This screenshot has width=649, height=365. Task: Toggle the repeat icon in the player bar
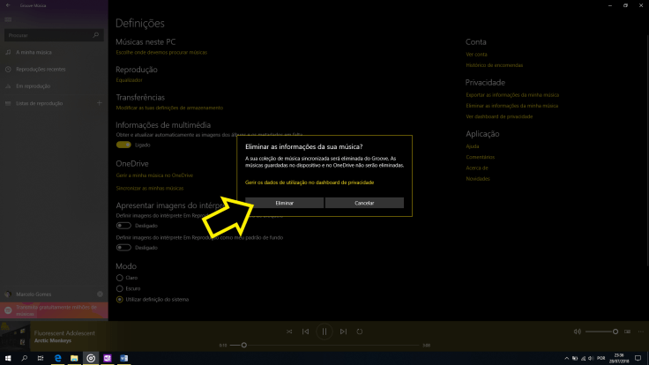(x=360, y=331)
